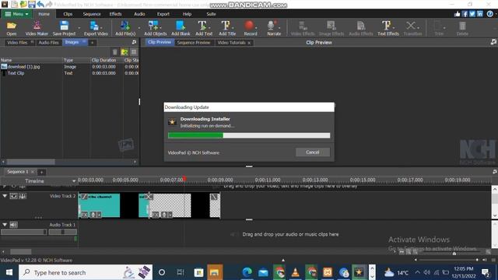The image size is (498, 280).
Task: Open the Effects ribbon tab
Action: [x=116, y=14]
